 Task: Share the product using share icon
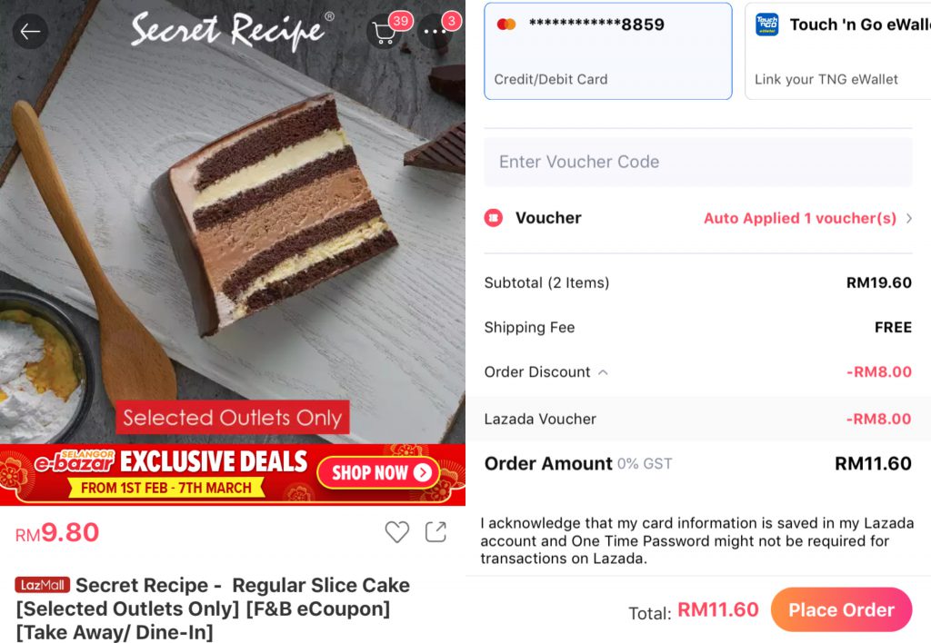click(435, 532)
